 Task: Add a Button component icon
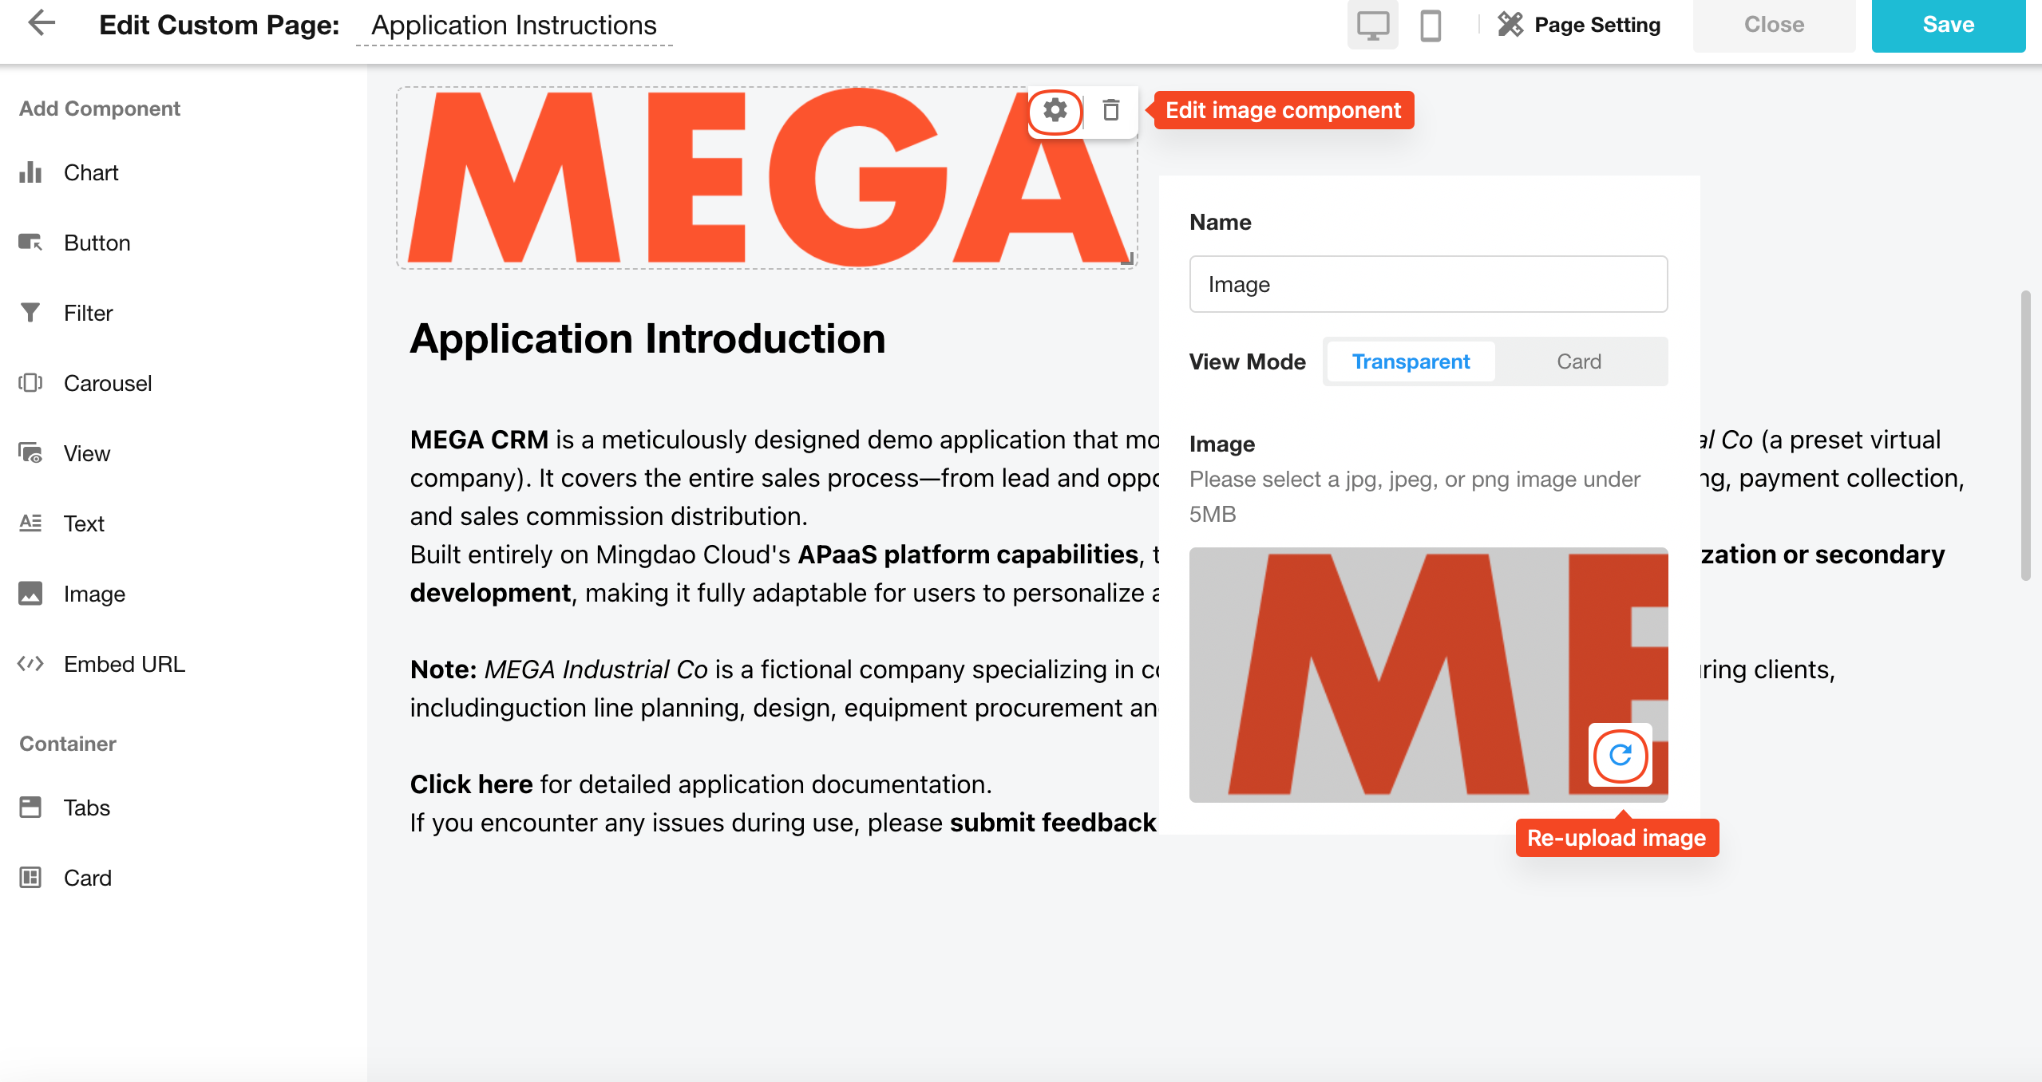[x=30, y=243]
